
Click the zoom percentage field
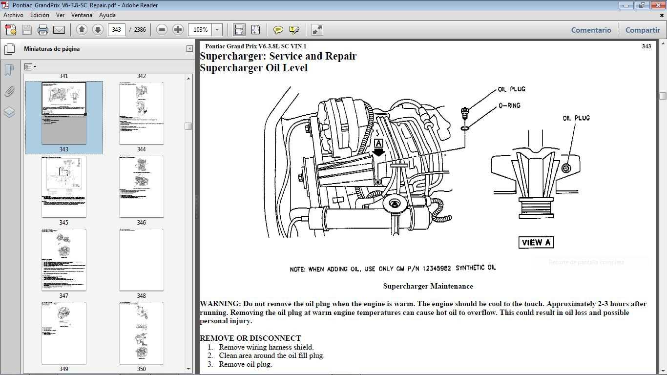200,30
